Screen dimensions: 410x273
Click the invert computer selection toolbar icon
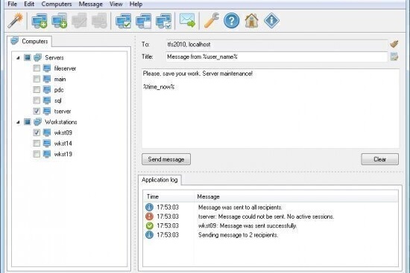tap(163, 21)
